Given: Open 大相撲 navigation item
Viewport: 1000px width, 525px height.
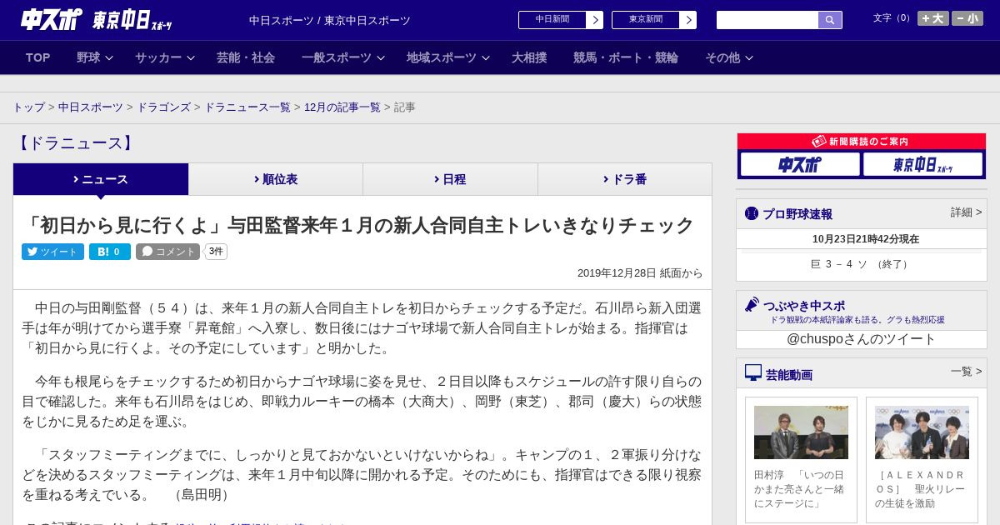Looking at the screenshot, I should [529, 57].
